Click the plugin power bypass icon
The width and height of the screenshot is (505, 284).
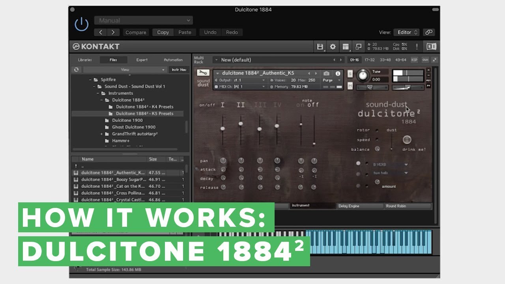pos(82,25)
